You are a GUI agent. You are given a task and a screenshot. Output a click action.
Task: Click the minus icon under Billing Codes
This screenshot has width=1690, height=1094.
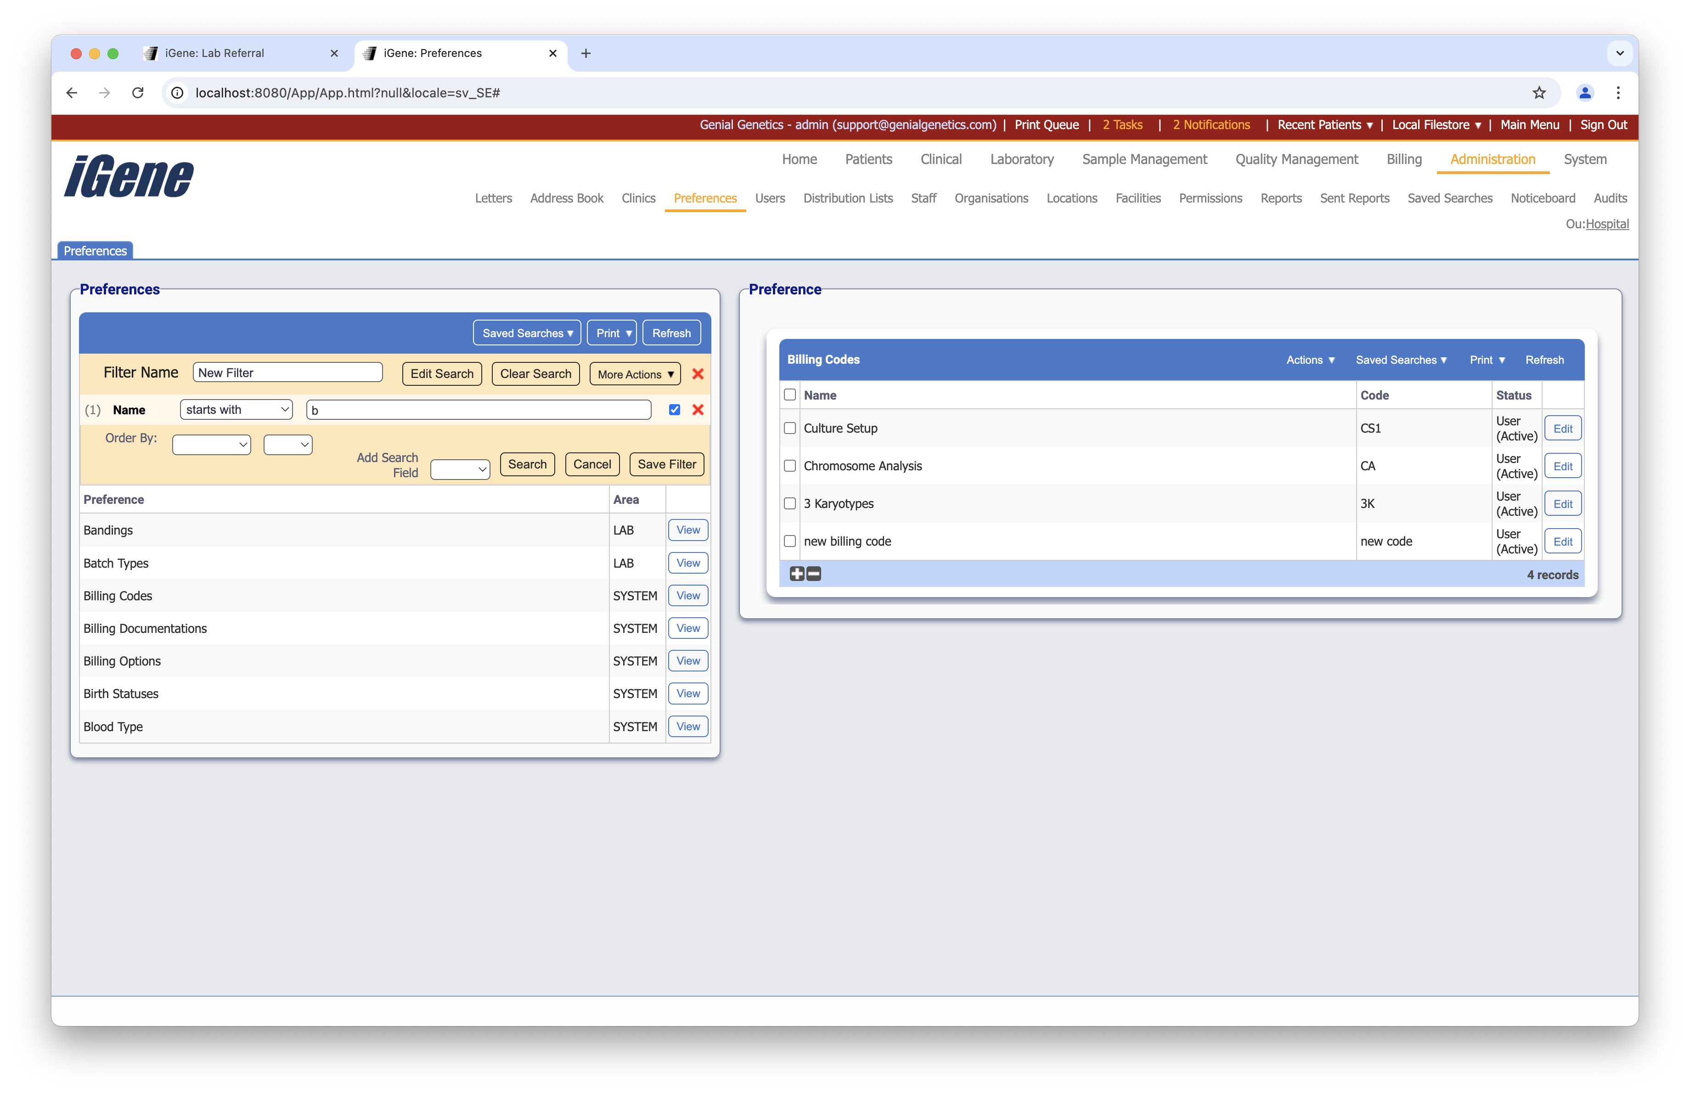click(x=814, y=575)
